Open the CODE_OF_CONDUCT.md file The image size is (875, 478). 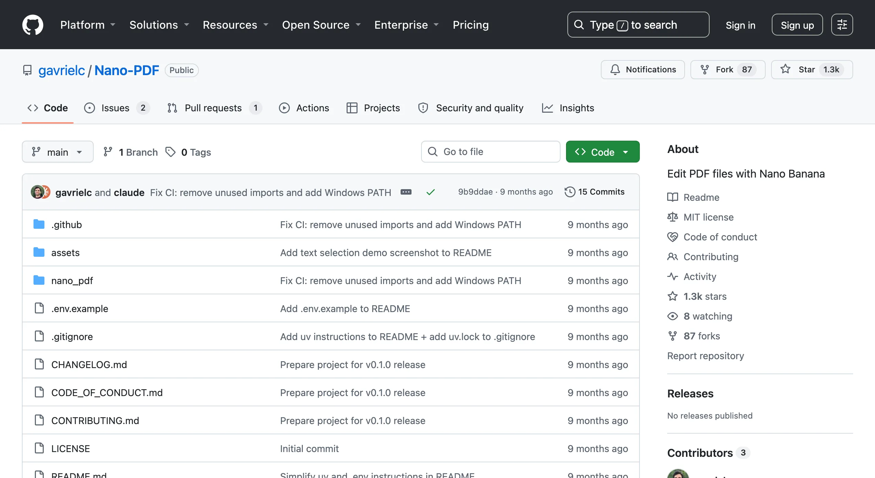(x=107, y=393)
